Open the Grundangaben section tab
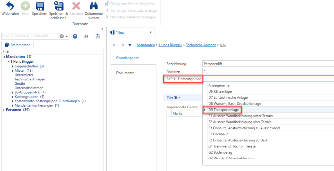Screen dimensions: 334x171 (x=133, y=58)
